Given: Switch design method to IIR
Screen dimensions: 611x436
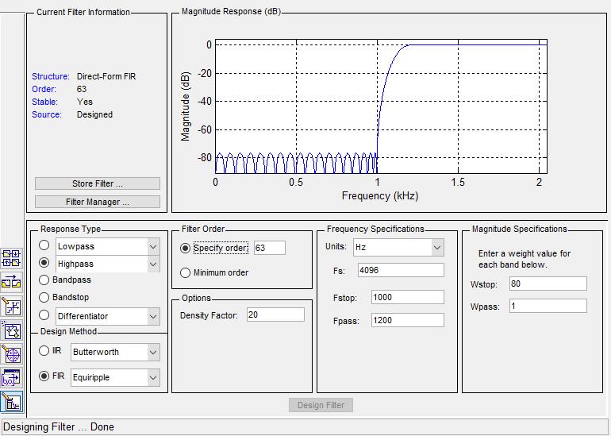Looking at the screenshot, I should click(44, 351).
